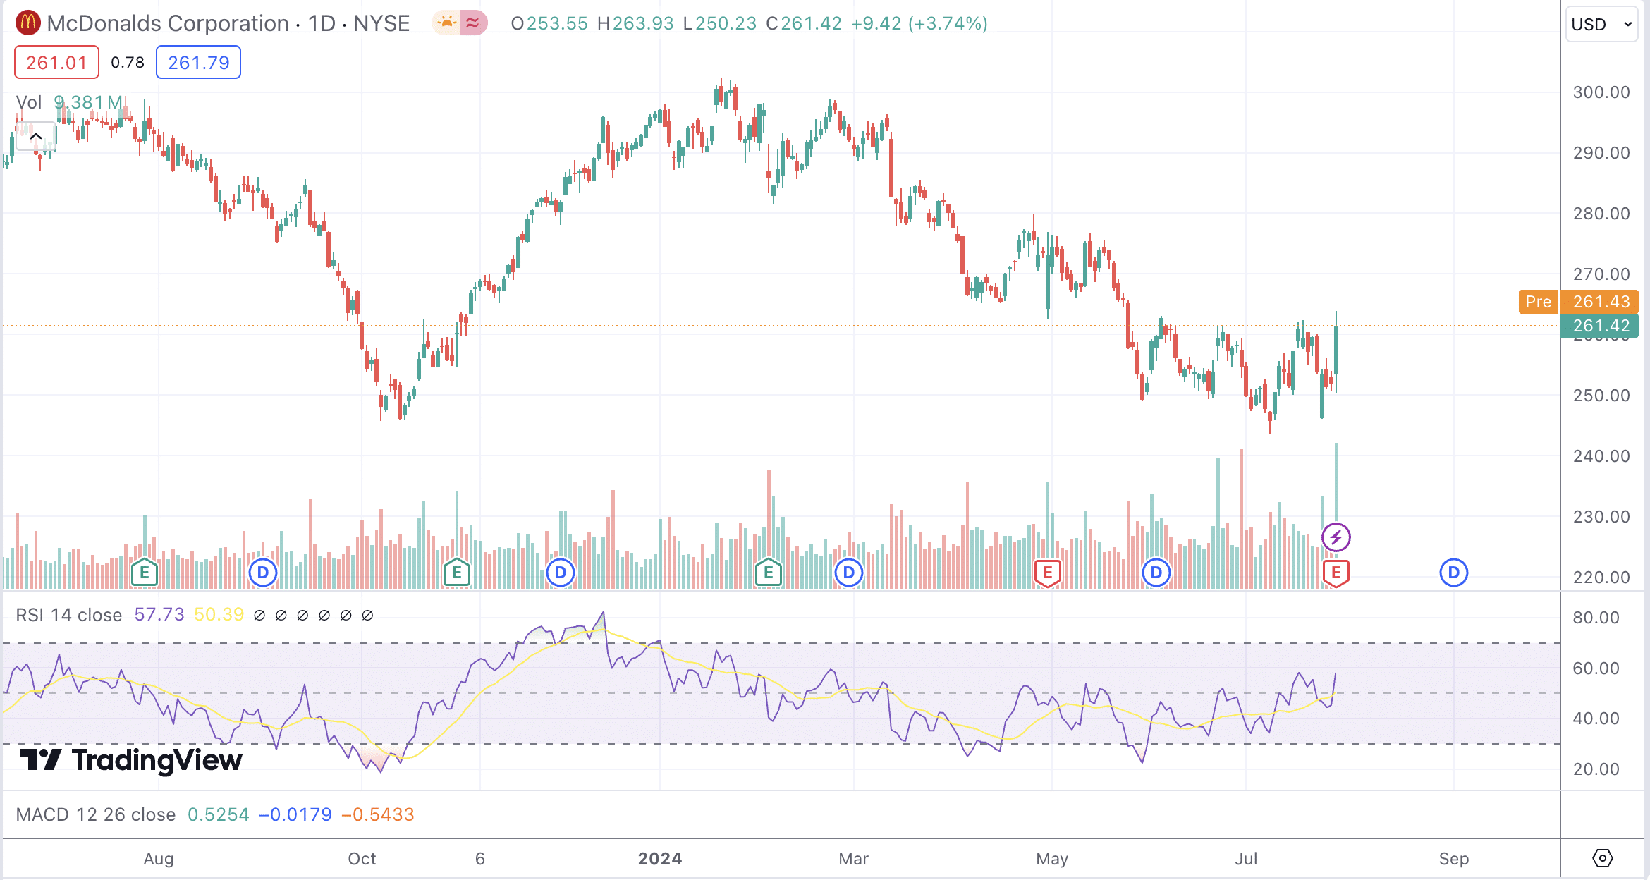The width and height of the screenshot is (1650, 880).
Task: Click the 80.00 RSI axis label
Action: pyautogui.click(x=1596, y=618)
